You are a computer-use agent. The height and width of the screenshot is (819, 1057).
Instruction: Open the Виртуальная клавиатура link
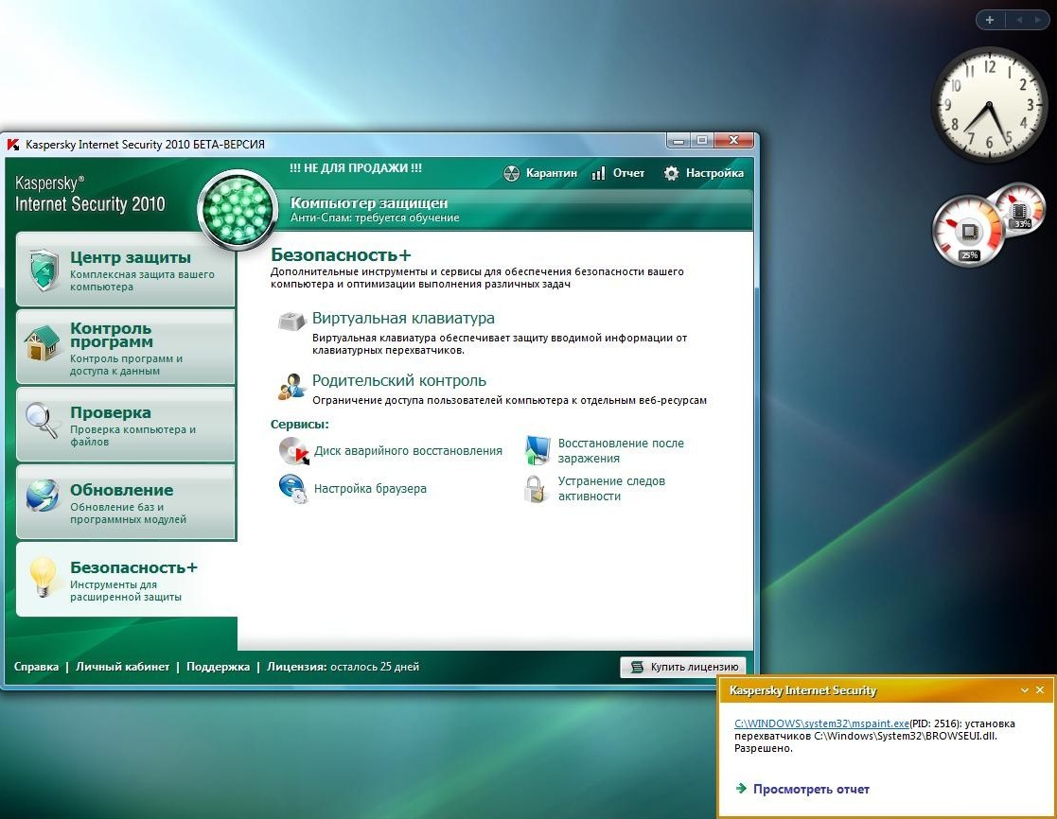tap(403, 318)
